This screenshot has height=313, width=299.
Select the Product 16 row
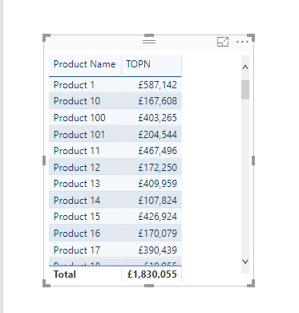[115, 234]
